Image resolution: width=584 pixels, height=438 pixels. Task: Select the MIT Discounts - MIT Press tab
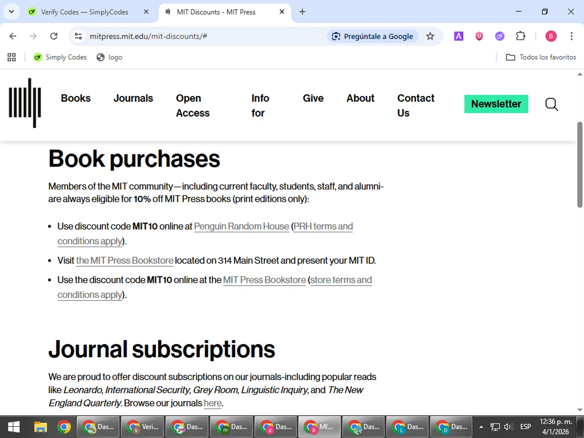[x=216, y=12]
